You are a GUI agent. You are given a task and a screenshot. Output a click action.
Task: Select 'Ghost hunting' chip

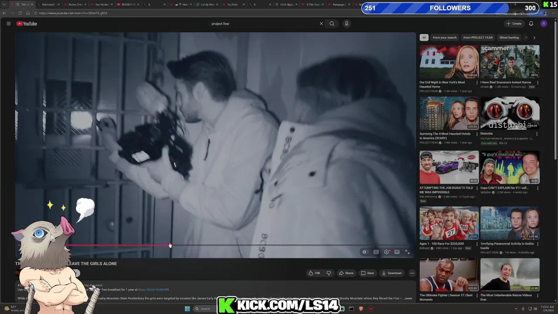pos(509,38)
